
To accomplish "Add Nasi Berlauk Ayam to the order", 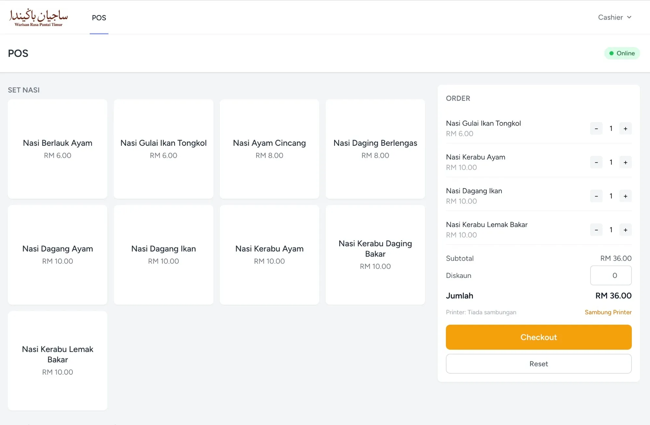I will (x=58, y=149).
